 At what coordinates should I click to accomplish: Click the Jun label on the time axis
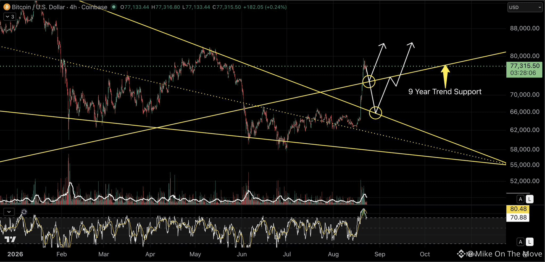pos(242,254)
